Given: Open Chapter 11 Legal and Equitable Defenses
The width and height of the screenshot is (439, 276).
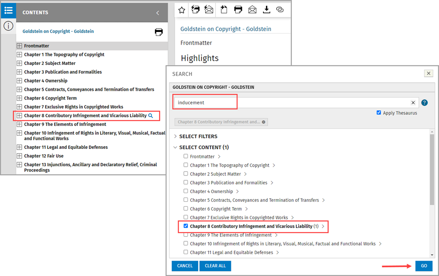Looking at the screenshot, I should tap(66, 147).
